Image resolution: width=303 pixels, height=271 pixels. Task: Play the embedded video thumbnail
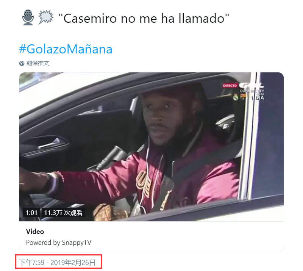pos(151,147)
